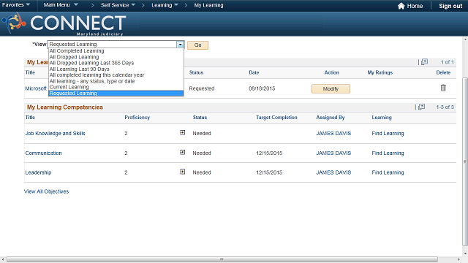Expand the Learning breadcrumb menu

click(165, 5)
